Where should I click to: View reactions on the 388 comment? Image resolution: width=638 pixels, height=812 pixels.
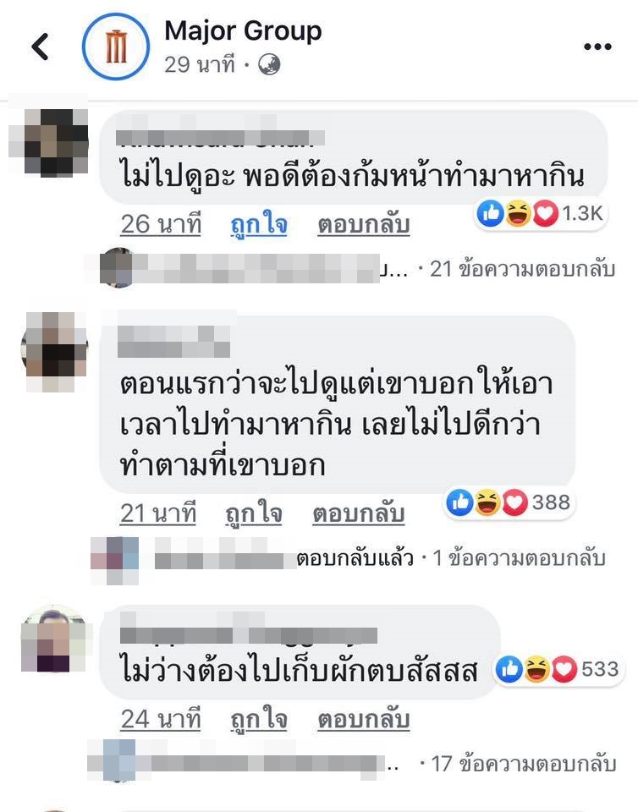click(509, 502)
